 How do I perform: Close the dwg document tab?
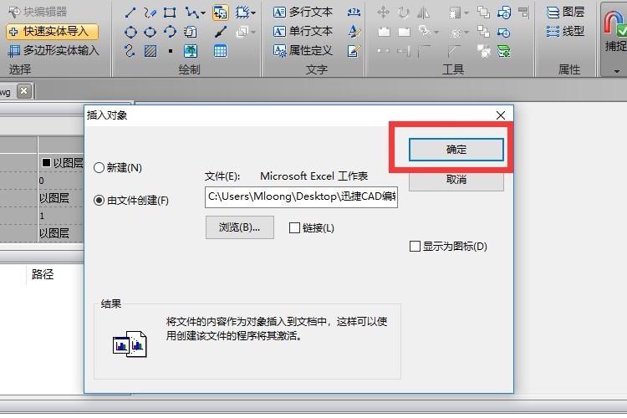click(24, 91)
